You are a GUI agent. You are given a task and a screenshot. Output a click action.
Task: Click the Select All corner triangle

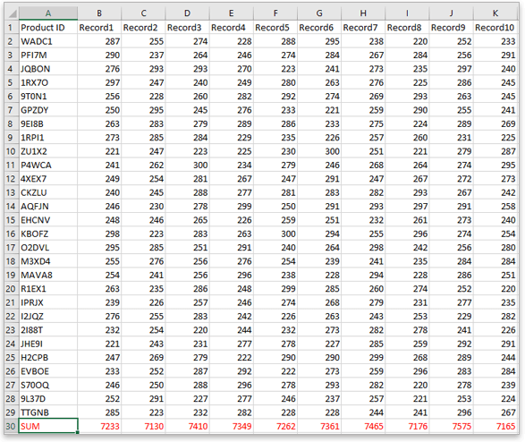(x=12, y=13)
